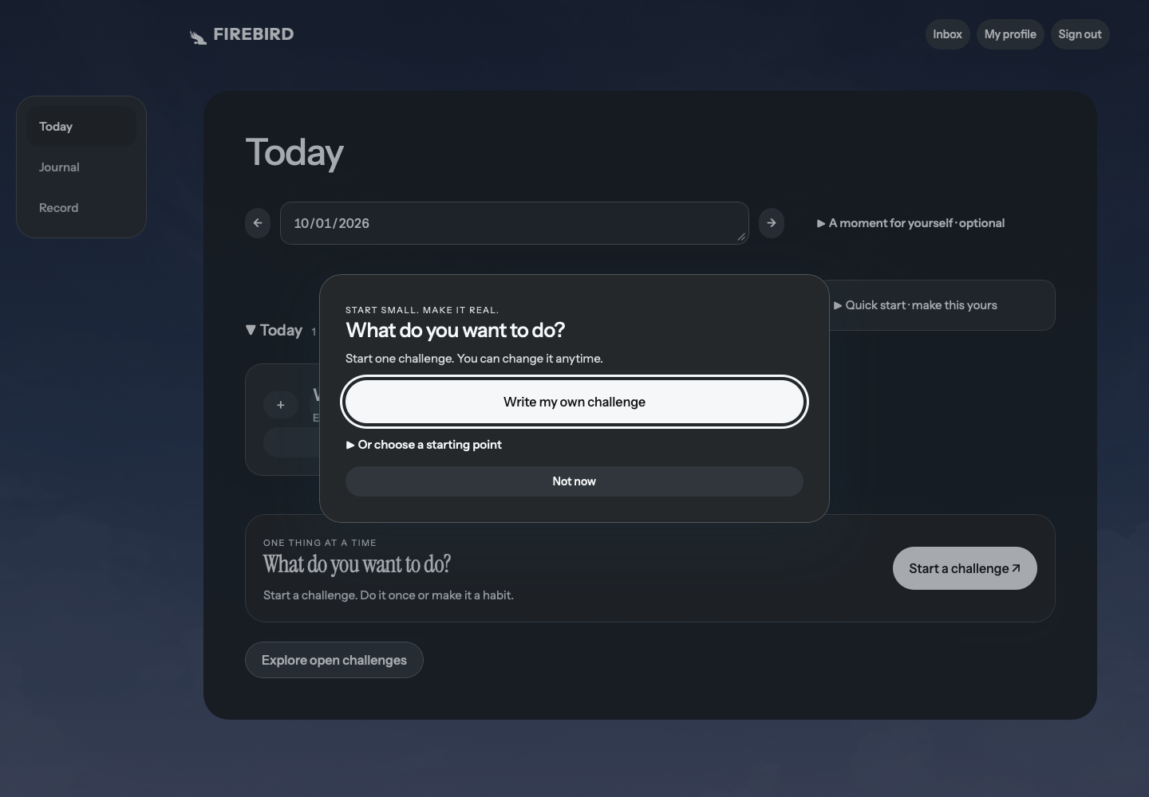The height and width of the screenshot is (797, 1149).
Task: Open the Record sidebar tab
Action: click(x=81, y=208)
